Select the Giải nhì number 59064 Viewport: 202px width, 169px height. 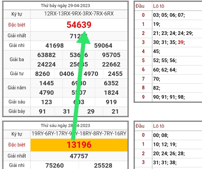(103, 46)
